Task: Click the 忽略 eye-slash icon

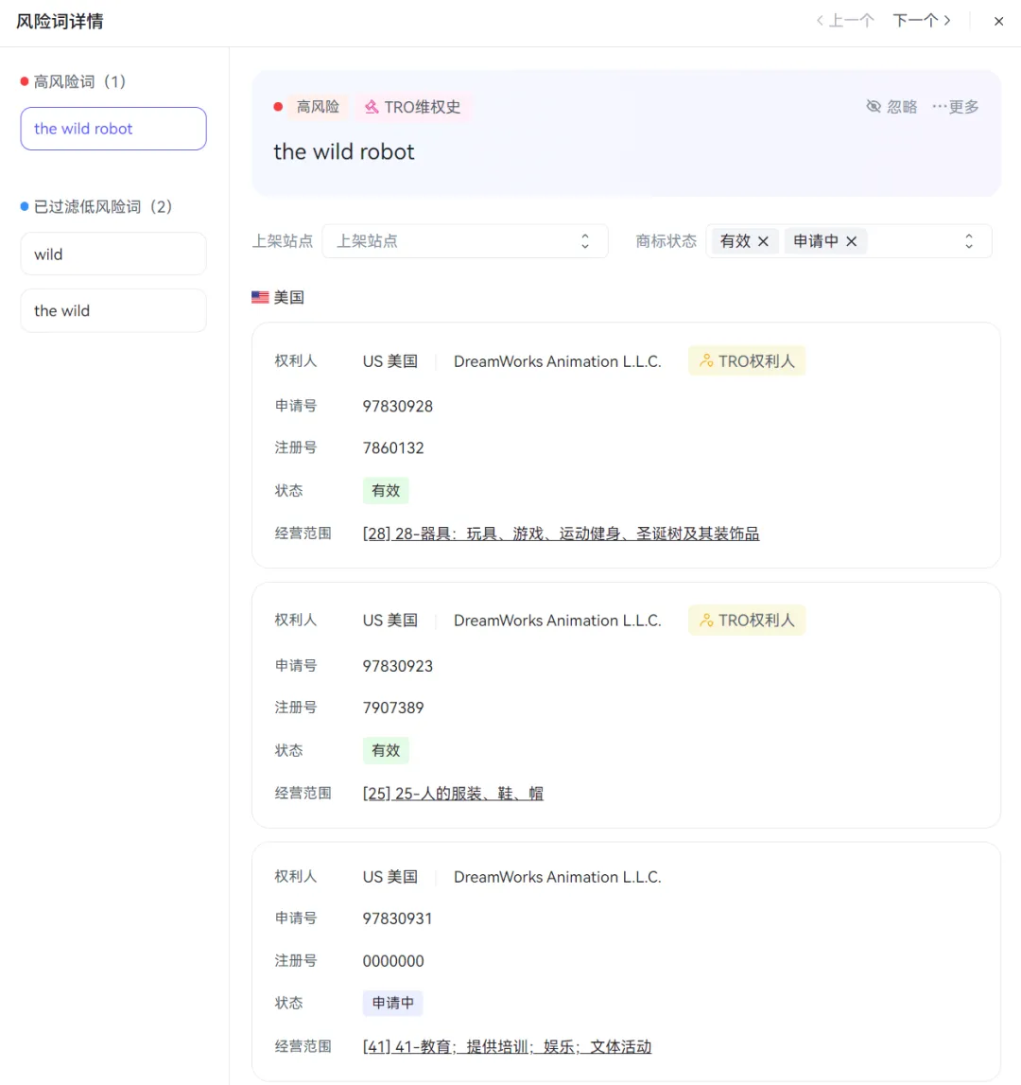Action: pyautogui.click(x=874, y=107)
